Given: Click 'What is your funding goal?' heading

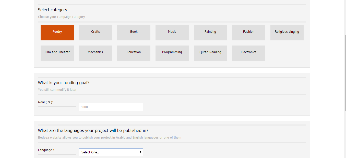Looking at the screenshot, I should (64, 83).
